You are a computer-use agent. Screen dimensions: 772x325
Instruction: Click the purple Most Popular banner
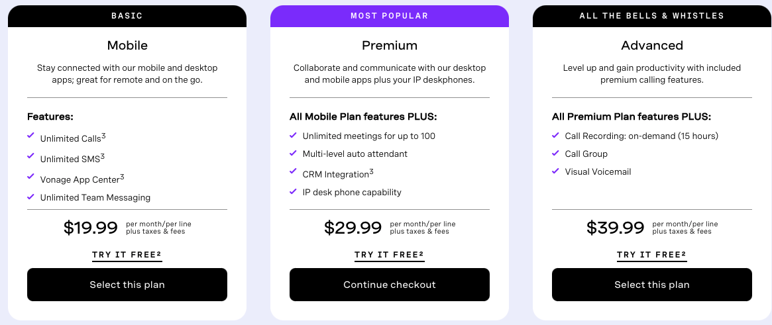[x=390, y=16]
